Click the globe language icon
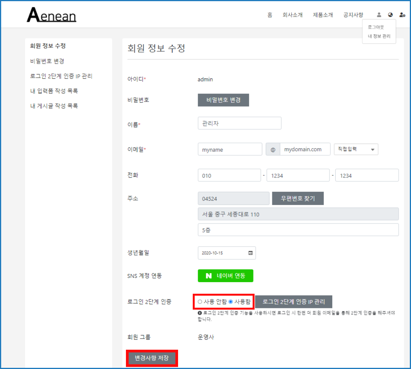This screenshot has width=411, height=369. [x=391, y=15]
